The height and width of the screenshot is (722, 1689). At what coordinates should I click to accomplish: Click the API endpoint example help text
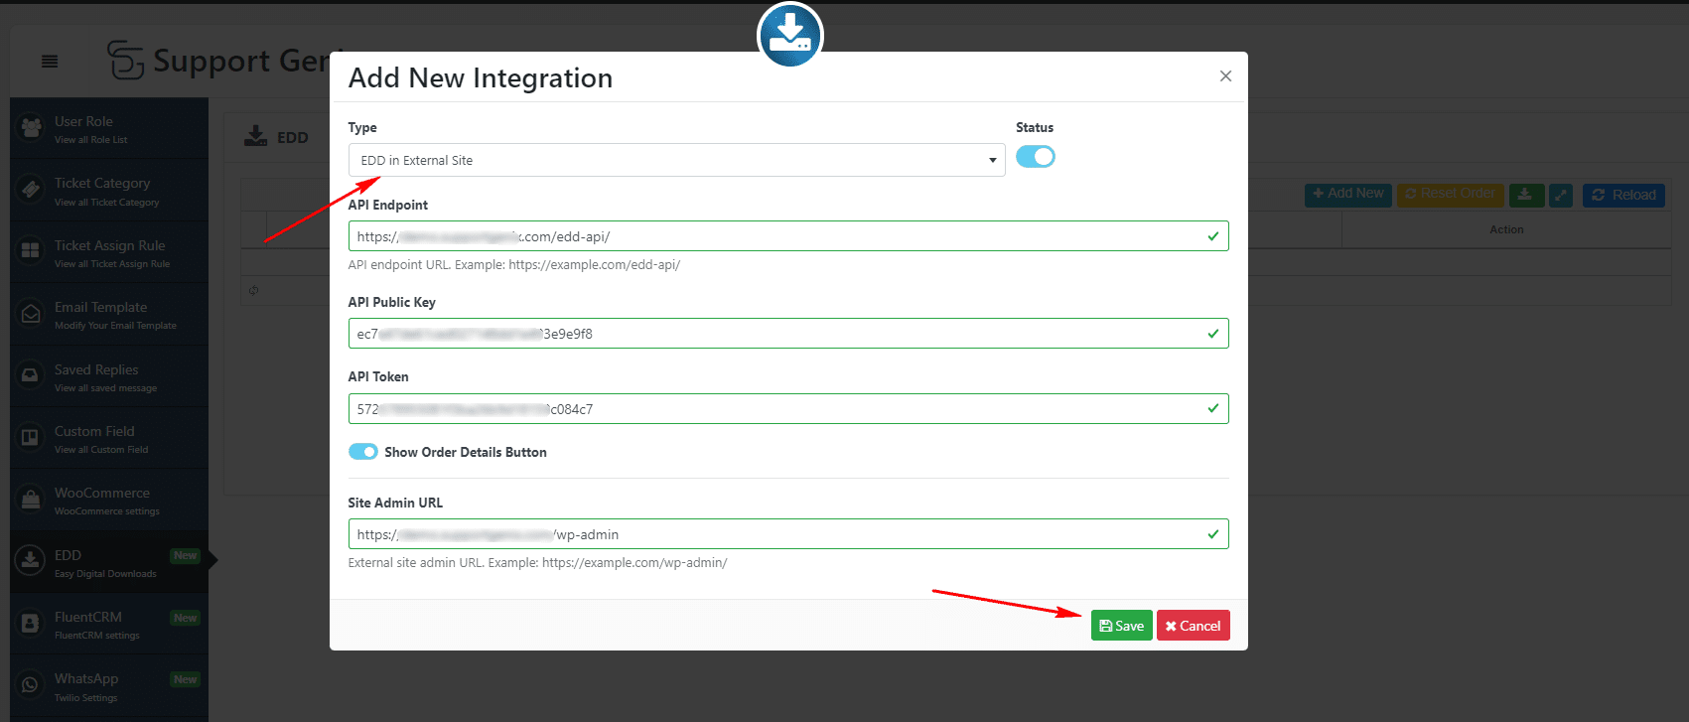tap(513, 265)
